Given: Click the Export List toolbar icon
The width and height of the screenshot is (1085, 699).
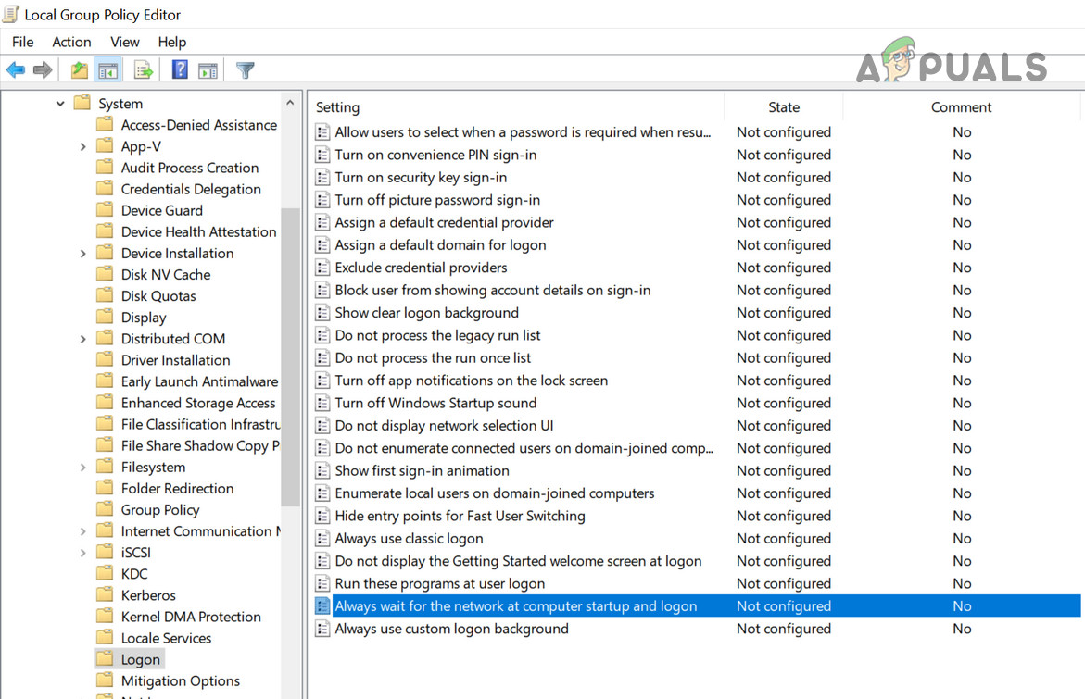Looking at the screenshot, I should coord(144,70).
